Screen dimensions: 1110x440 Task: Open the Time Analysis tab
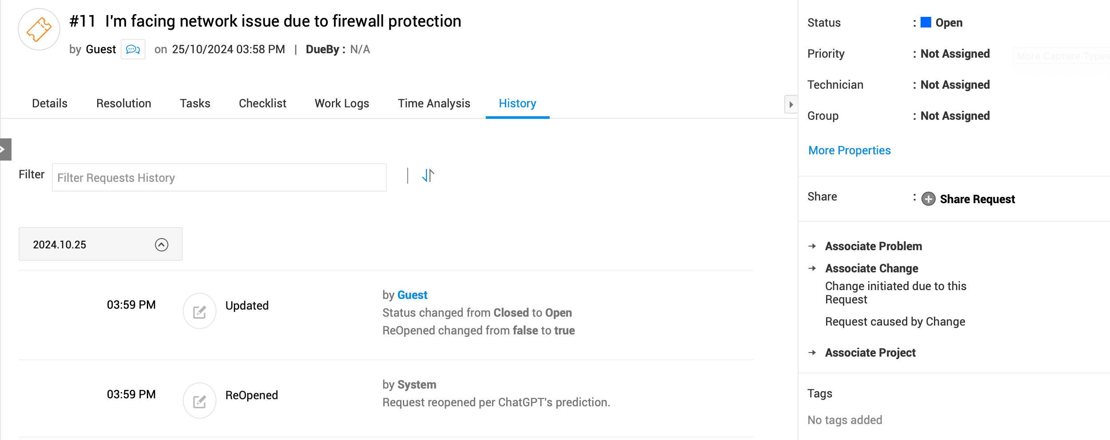[x=434, y=103]
